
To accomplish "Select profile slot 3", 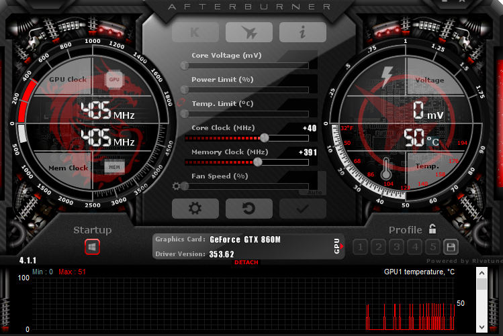I will coord(397,247).
